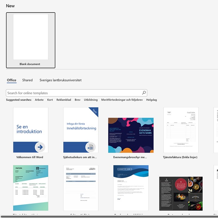Open Meritförteckningar och följebrev suggested search
The width and height of the screenshot is (218, 218).
click(x=122, y=100)
